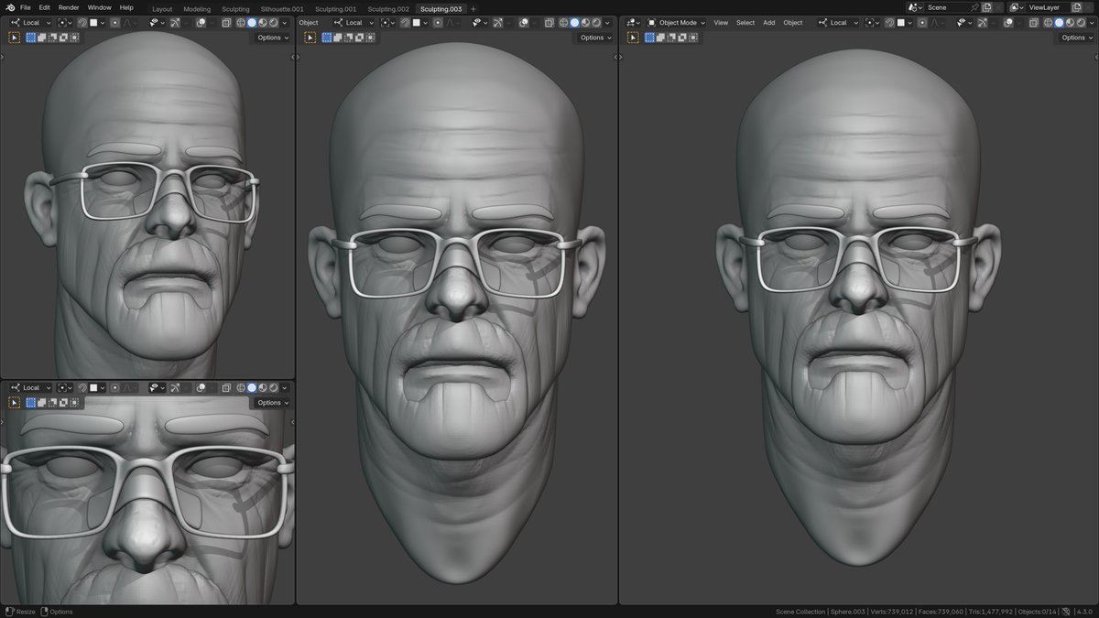Open pivot point dropdown in top-left viewport
The width and height of the screenshot is (1099, 618).
point(64,23)
